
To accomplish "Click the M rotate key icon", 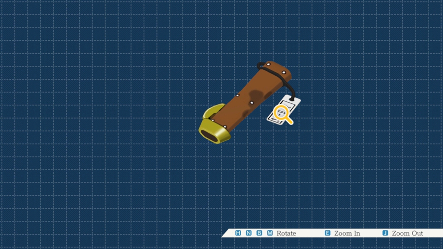I will pos(270,233).
